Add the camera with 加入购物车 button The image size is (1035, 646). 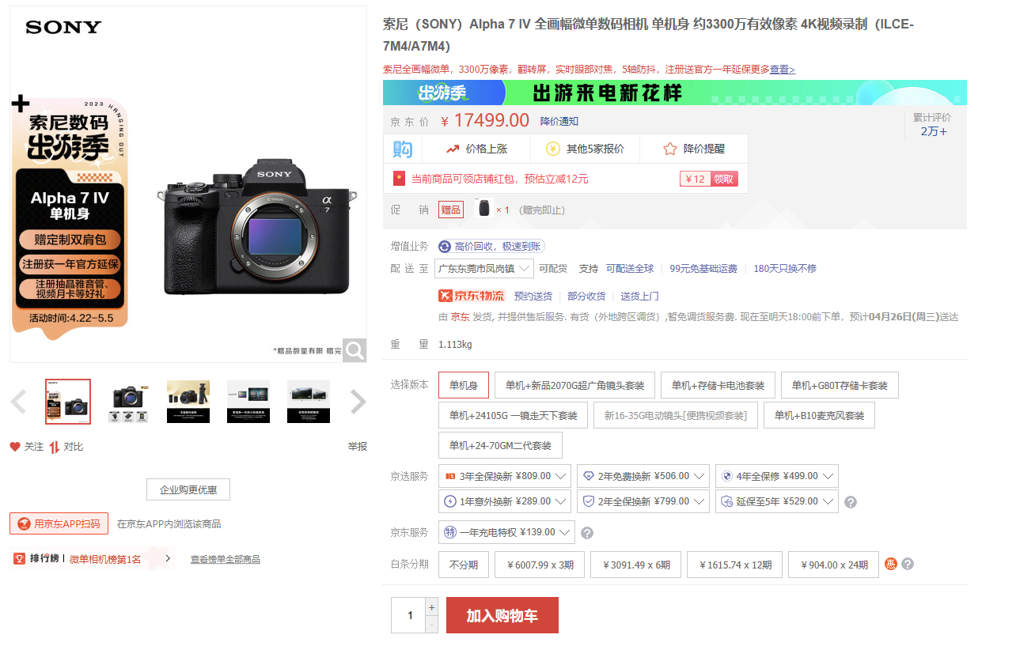(502, 615)
